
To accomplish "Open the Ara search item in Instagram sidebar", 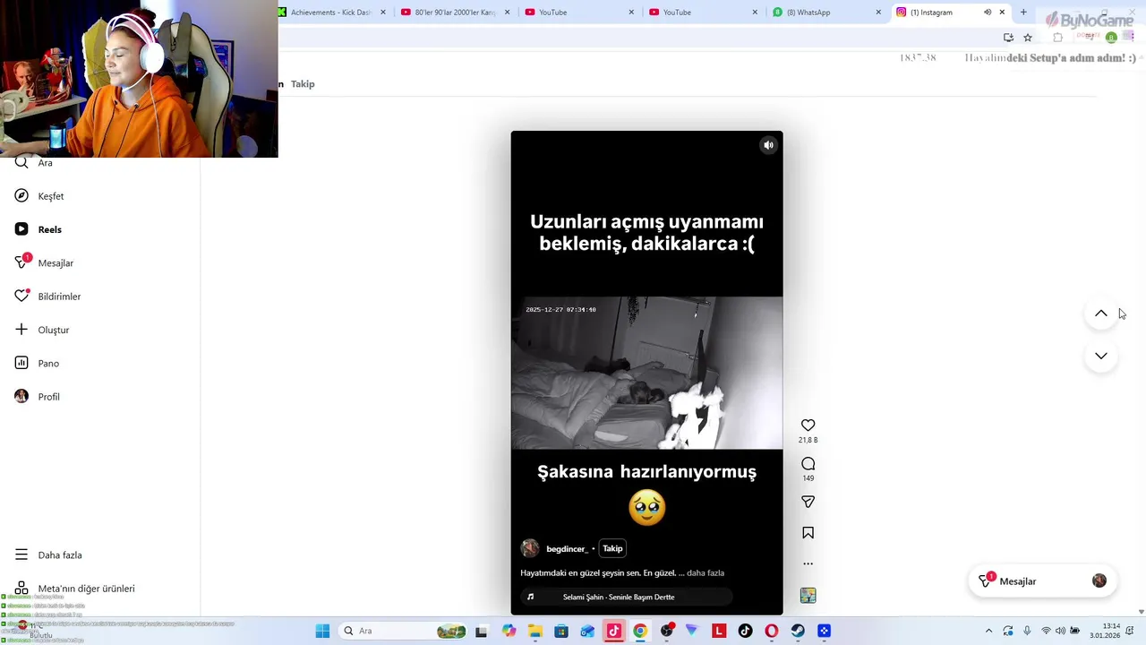I will pyautogui.click(x=36, y=163).
